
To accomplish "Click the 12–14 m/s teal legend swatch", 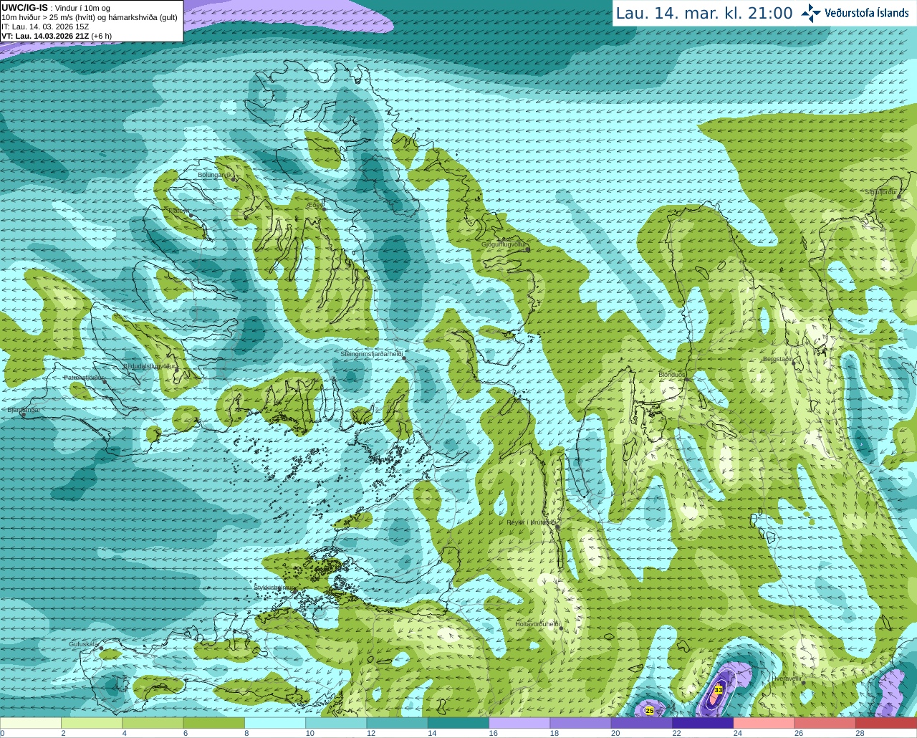I will pos(398,723).
